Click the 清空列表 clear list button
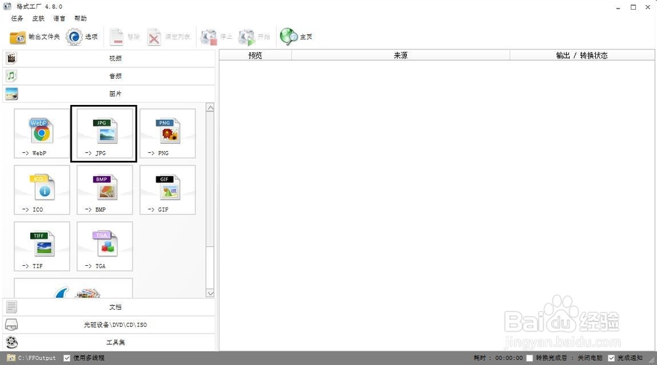 point(168,37)
